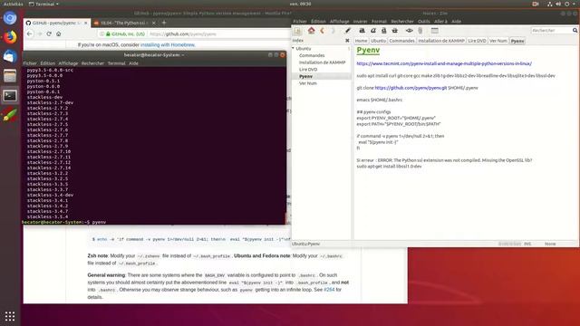Open the #264 issue link in Firefox

pos(329,290)
